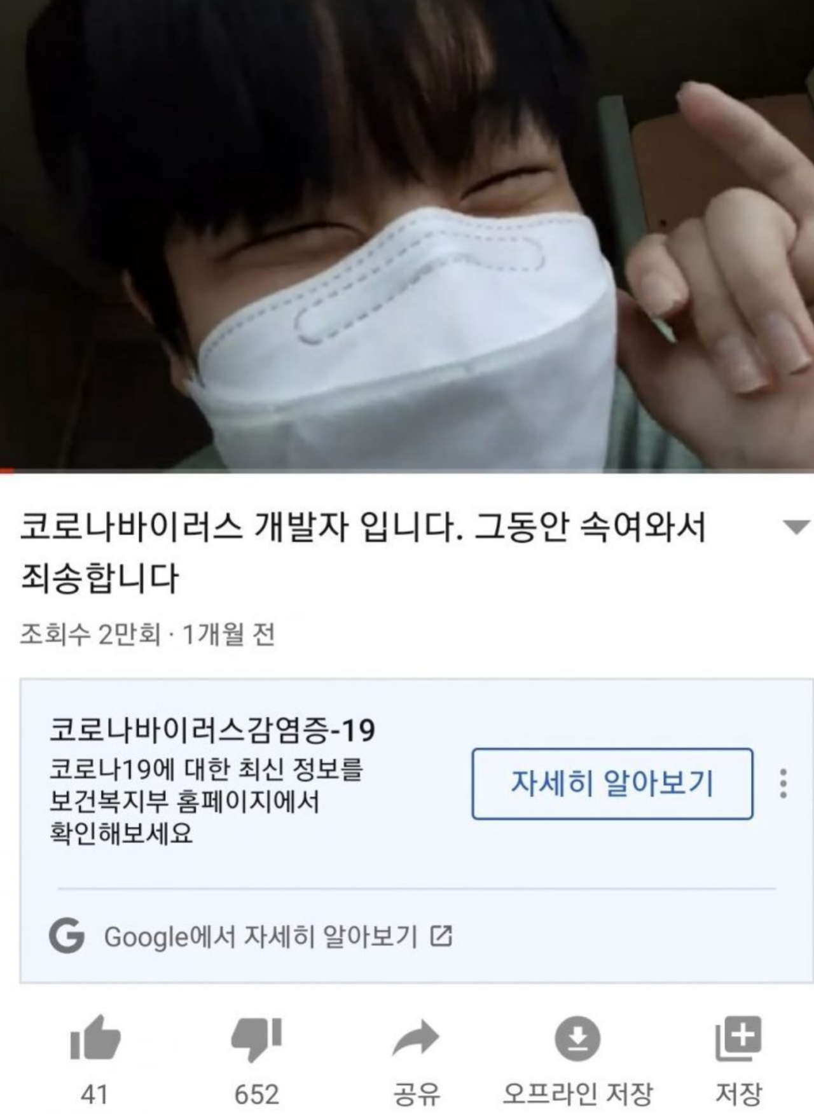Click the dislike count 652

point(256,1095)
